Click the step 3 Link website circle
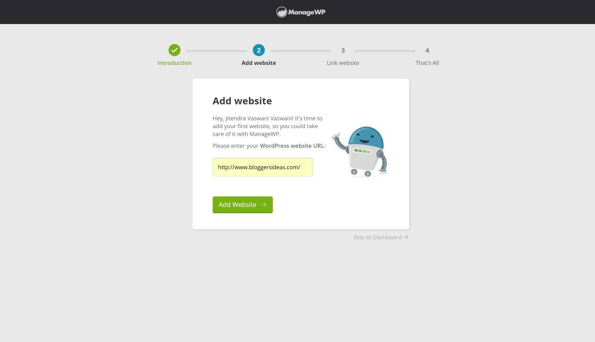This screenshot has height=342, width=595. [343, 50]
